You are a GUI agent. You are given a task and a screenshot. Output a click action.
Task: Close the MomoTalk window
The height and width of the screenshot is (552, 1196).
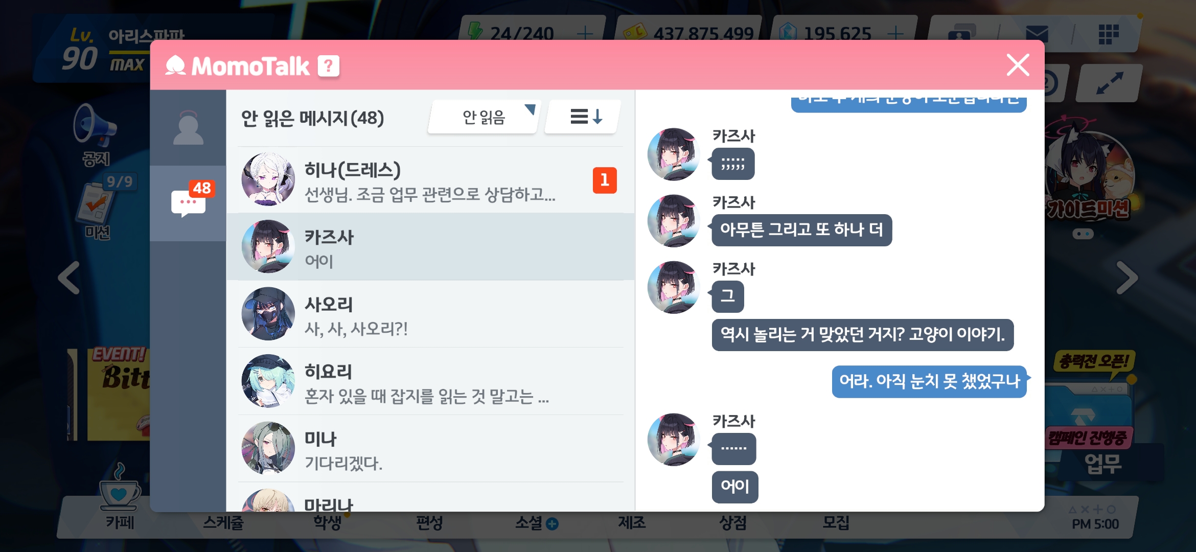tap(1018, 65)
